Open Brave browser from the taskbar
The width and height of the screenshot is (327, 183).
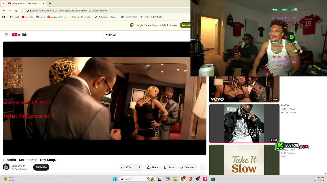[190, 179]
